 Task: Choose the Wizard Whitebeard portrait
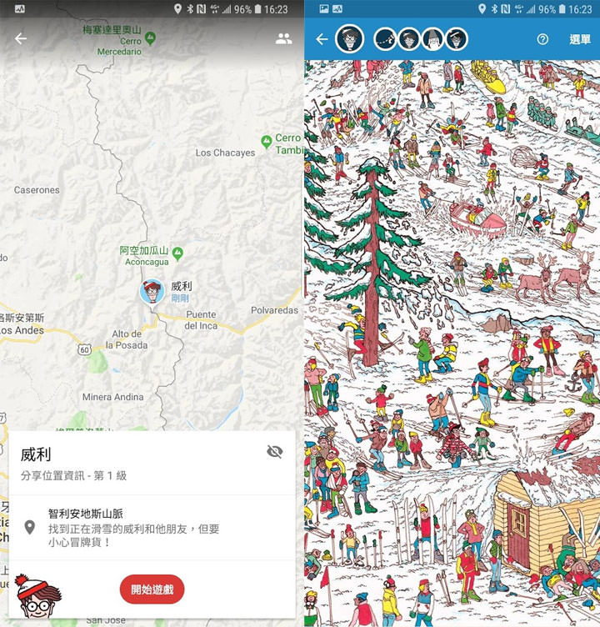(x=432, y=39)
